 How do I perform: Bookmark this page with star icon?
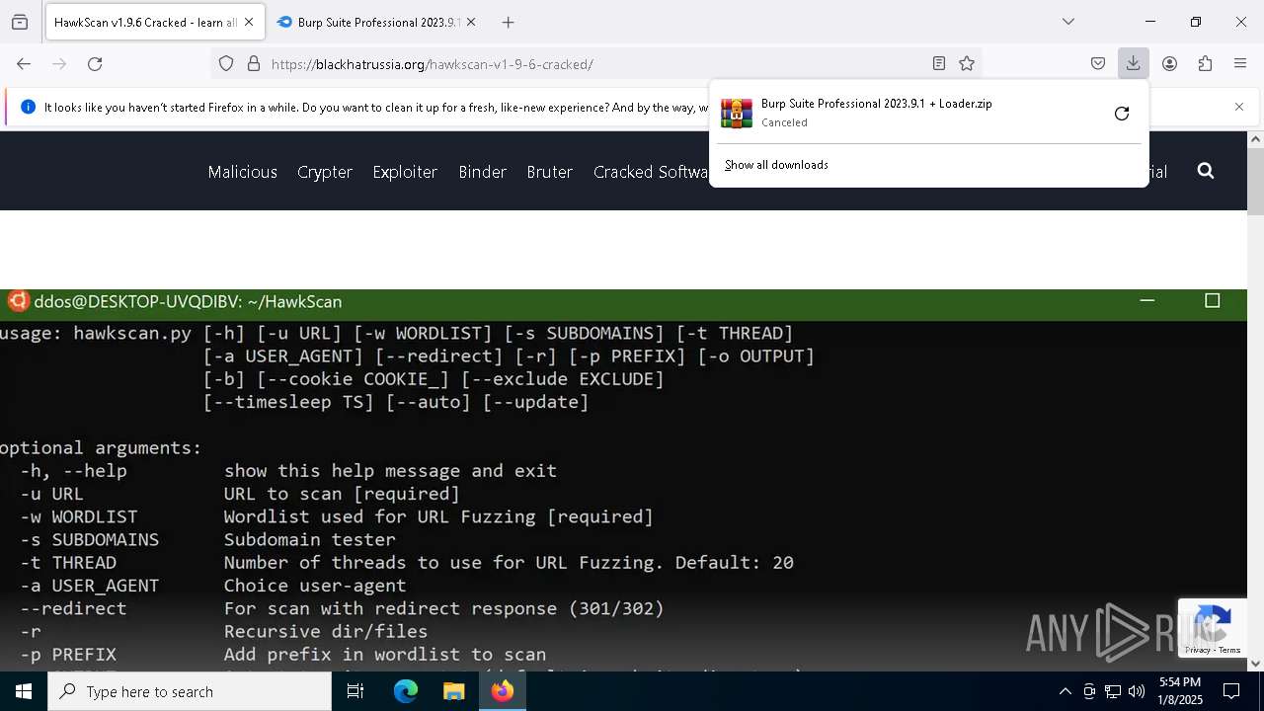(x=967, y=64)
